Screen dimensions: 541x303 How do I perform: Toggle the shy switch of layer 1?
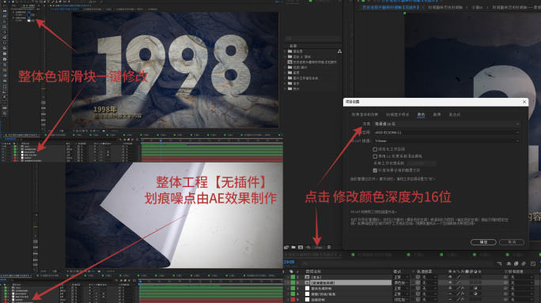[450, 277]
